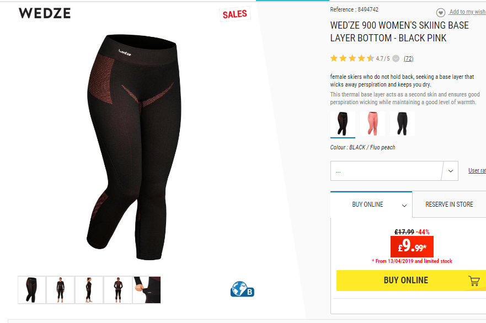486x323 pixels.
Task: Open the size selection dropdown
Action: click(x=394, y=171)
